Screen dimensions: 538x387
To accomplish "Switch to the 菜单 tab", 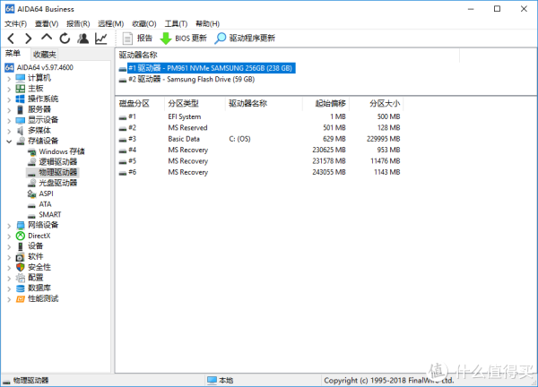I will (x=13, y=54).
